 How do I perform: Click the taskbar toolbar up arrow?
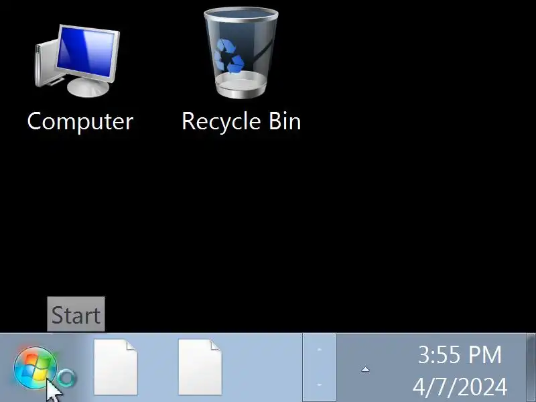[320, 350]
